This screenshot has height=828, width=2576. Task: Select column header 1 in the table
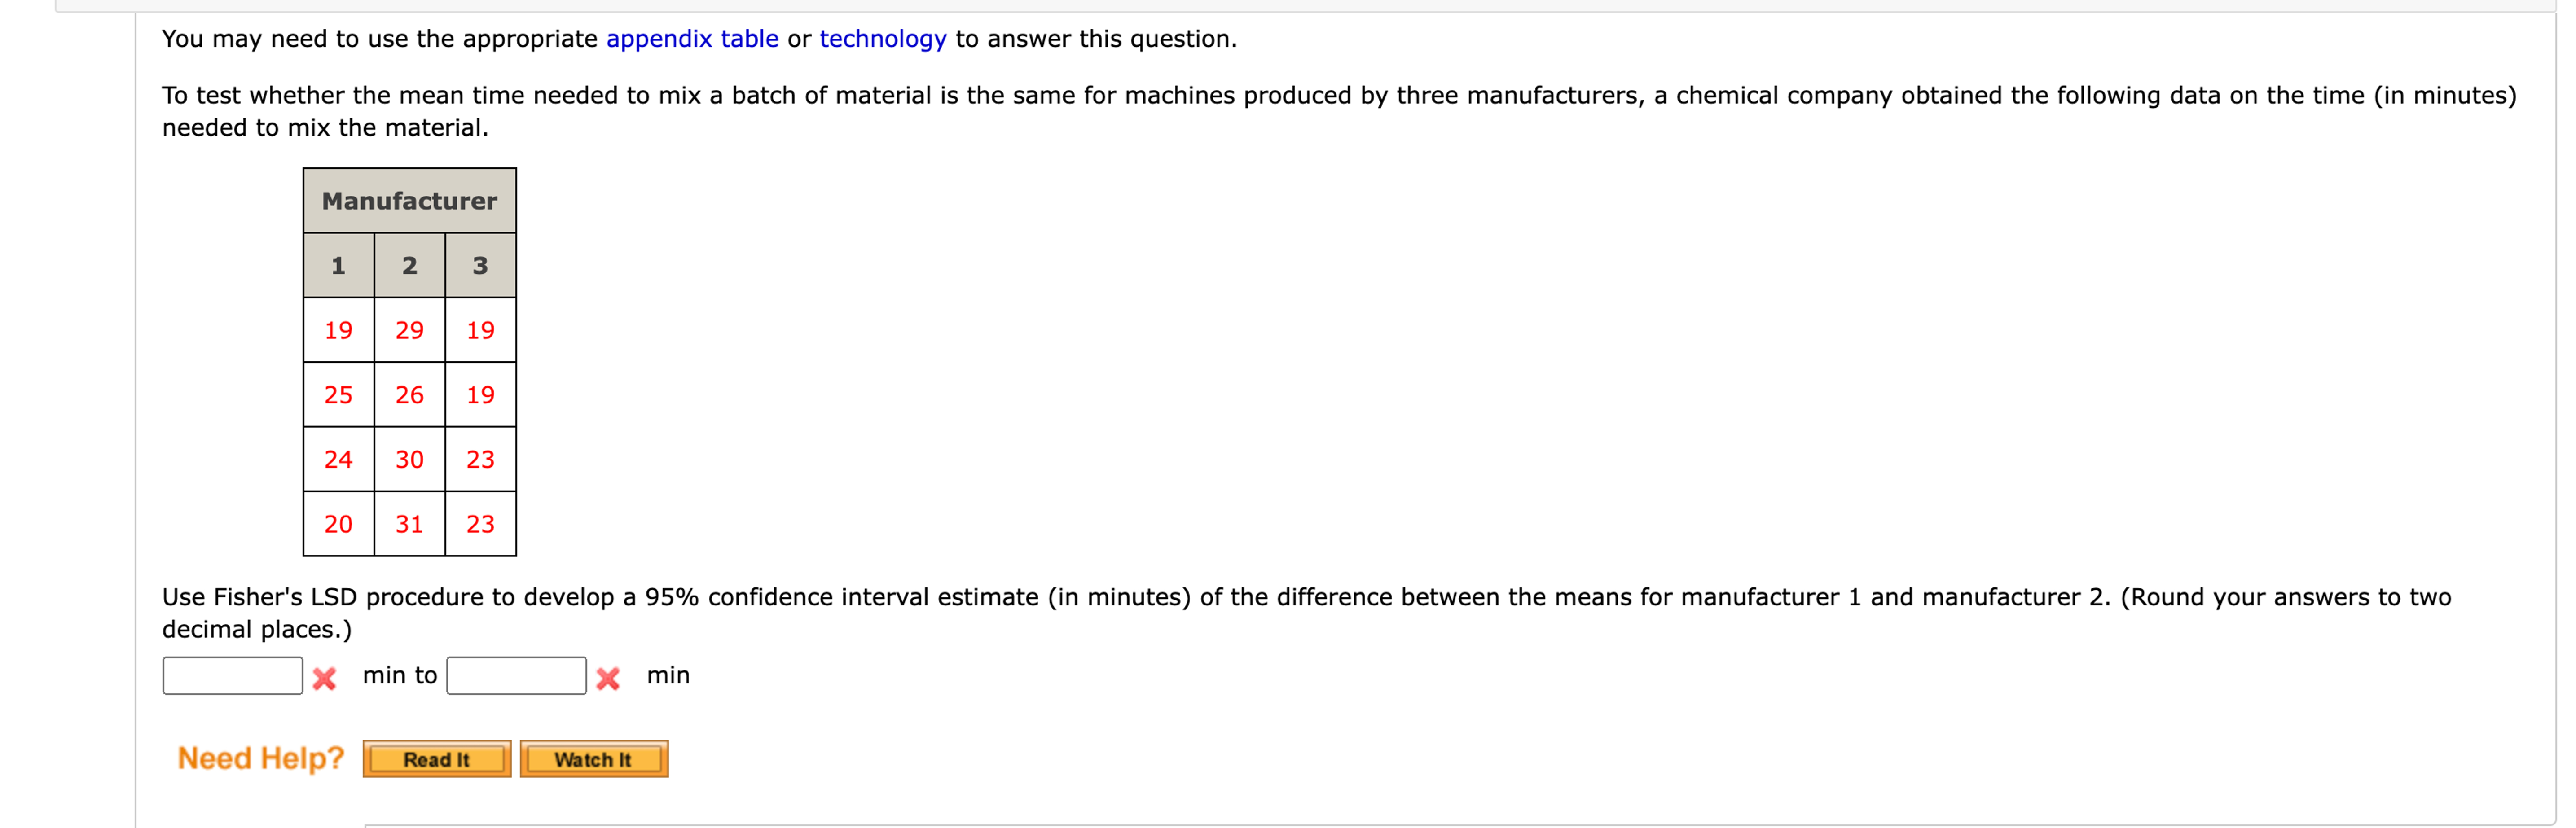pos(338,264)
